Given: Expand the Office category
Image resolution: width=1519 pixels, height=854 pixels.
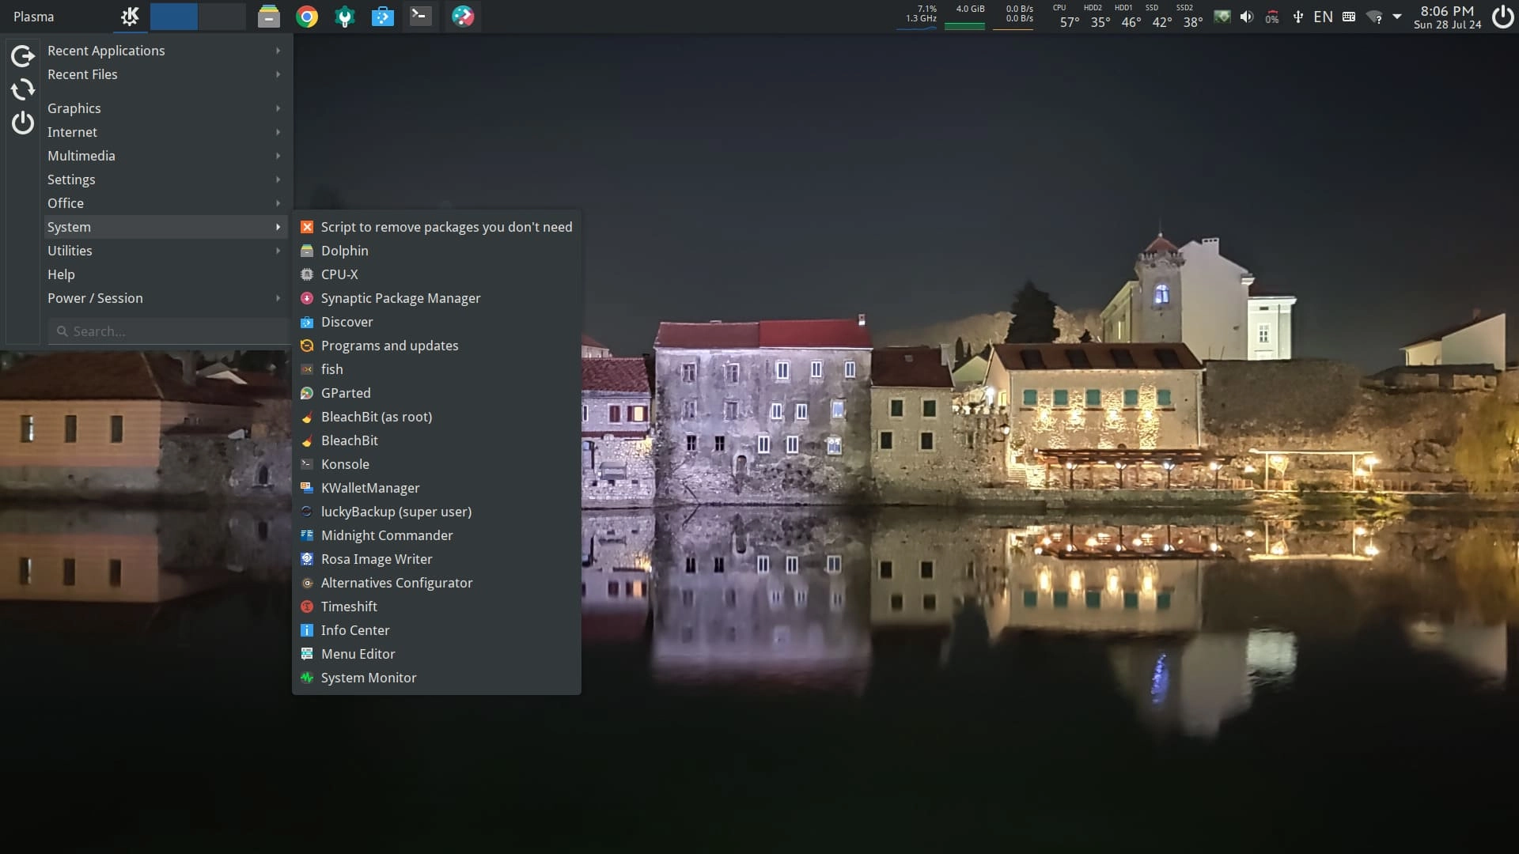Looking at the screenshot, I should 165,203.
